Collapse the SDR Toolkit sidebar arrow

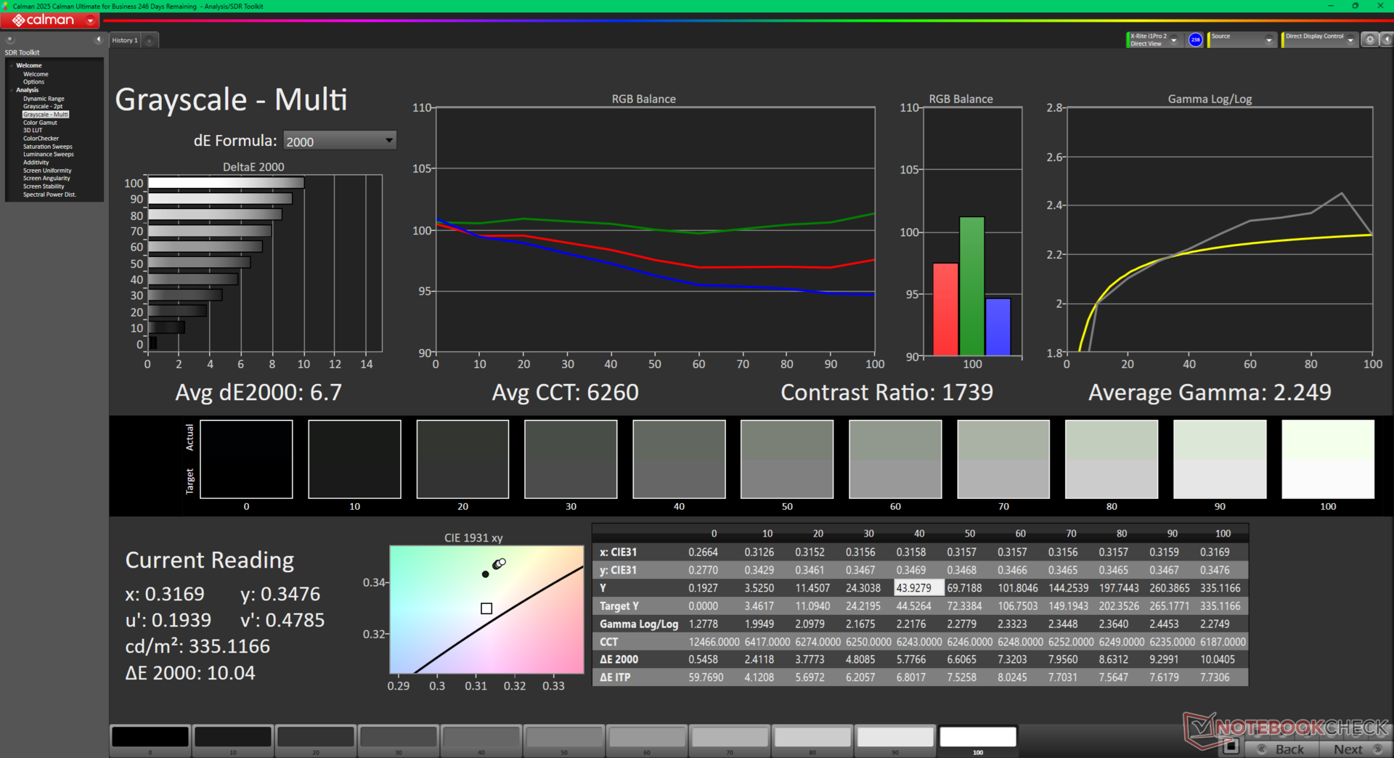99,39
